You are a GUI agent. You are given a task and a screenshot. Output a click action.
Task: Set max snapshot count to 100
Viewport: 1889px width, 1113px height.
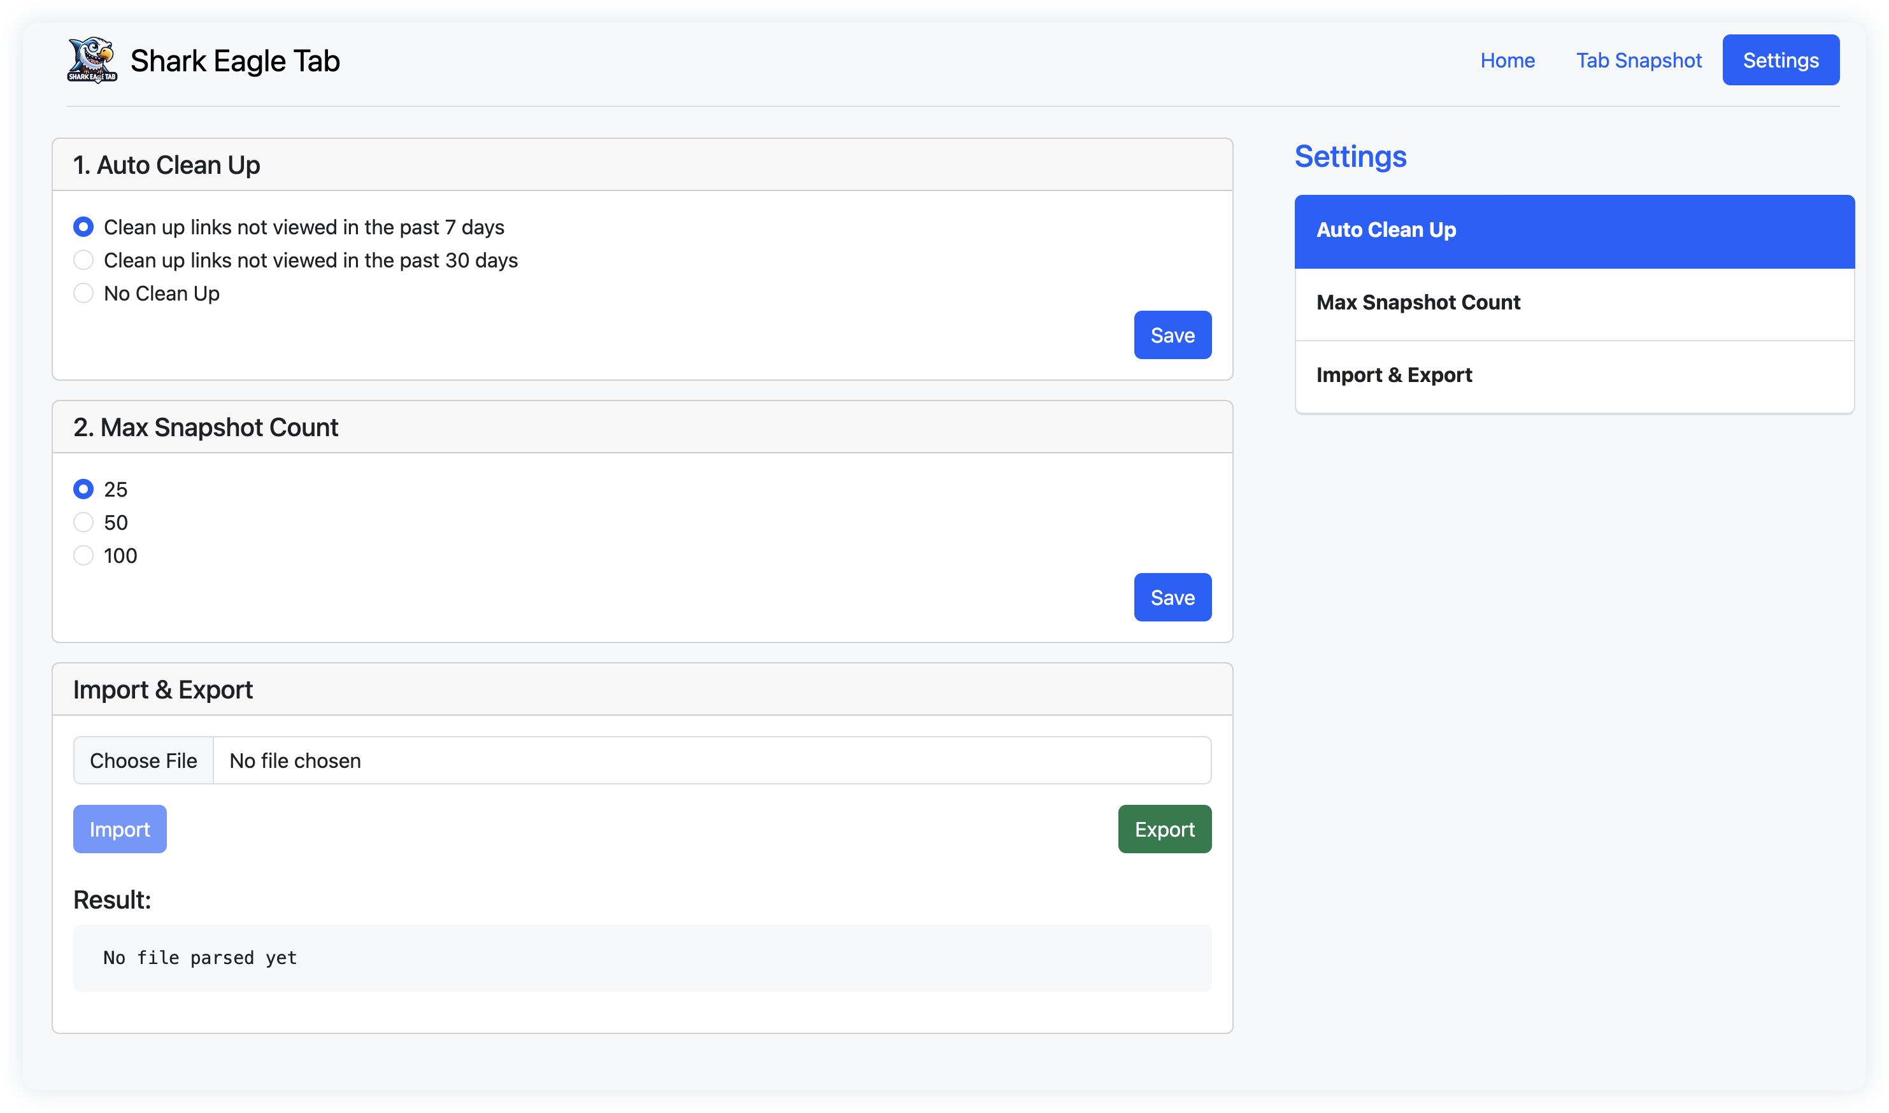click(x=83, y=555)
